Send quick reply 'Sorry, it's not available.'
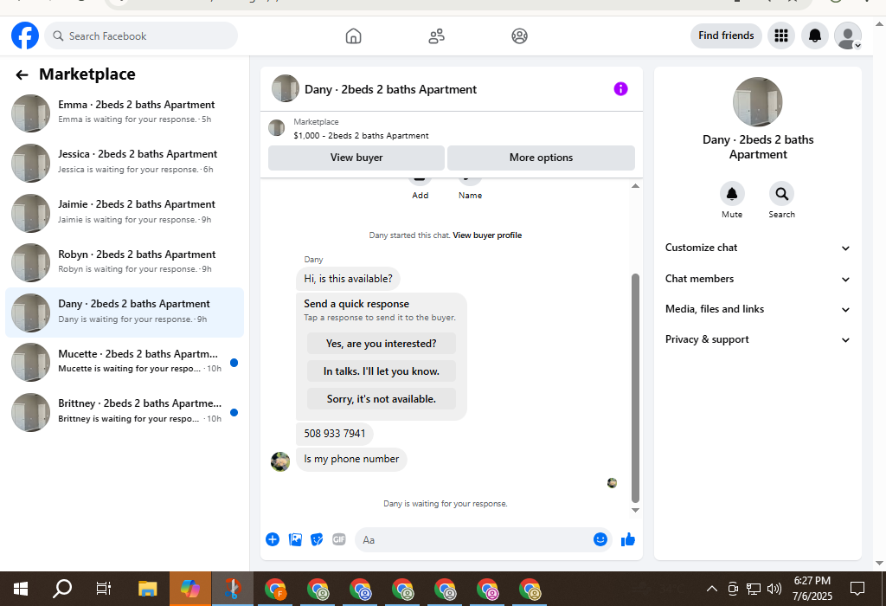Image resolution: width=886 pixels, height=606 pixels. [x=381, y=399]
